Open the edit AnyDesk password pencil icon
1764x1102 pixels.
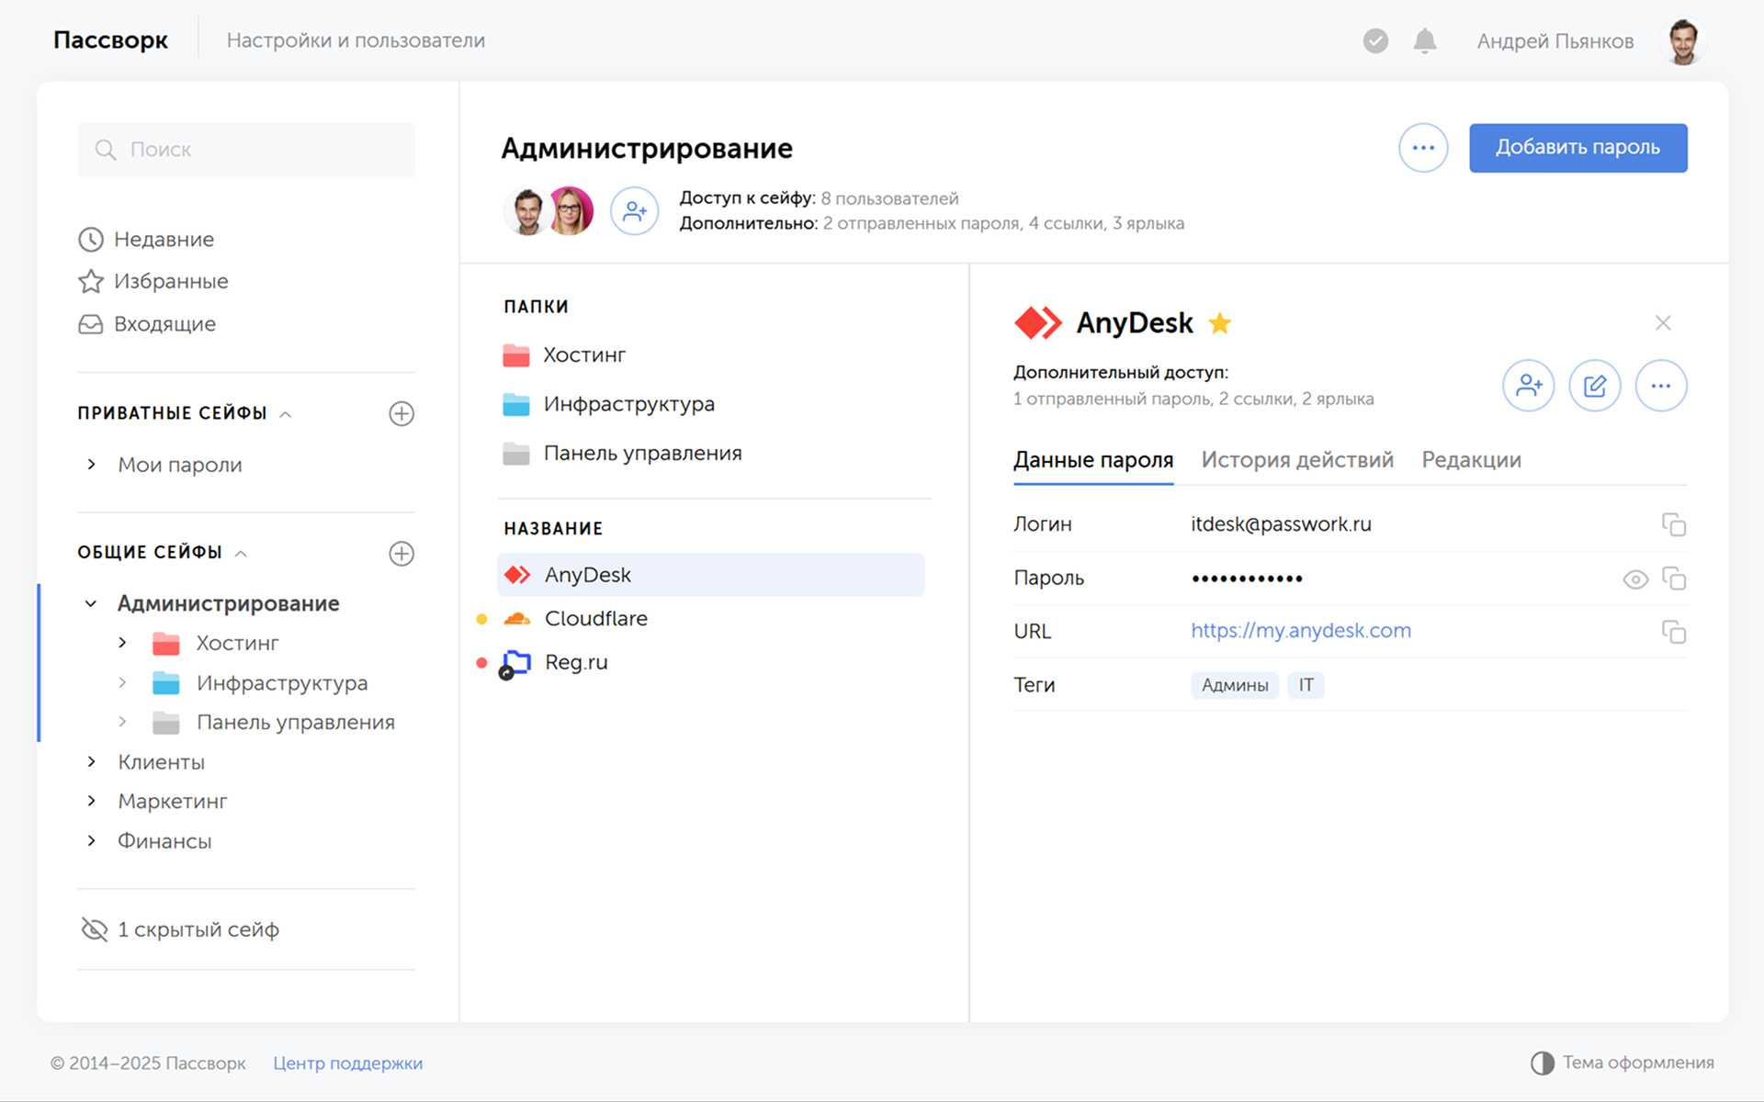tap(1594, 386)
